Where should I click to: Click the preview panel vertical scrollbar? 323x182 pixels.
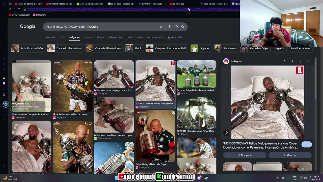coord(315,78)
